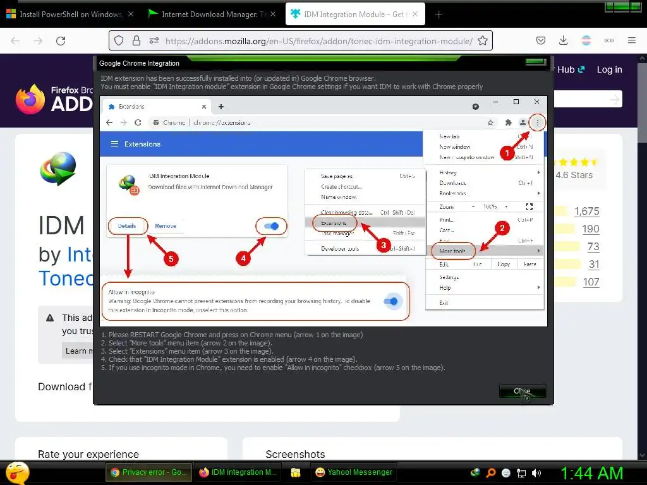Switch to the Yahoo! Messenger taskbar window
This screenshot has width=647, height=485.
tap(354, 472)
